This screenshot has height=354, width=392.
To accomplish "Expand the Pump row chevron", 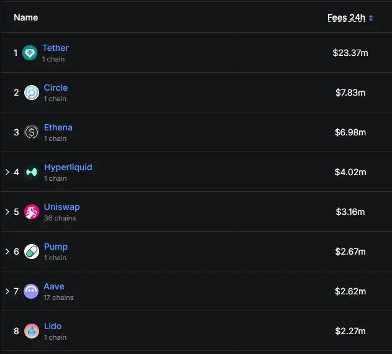I will [7, 252].
